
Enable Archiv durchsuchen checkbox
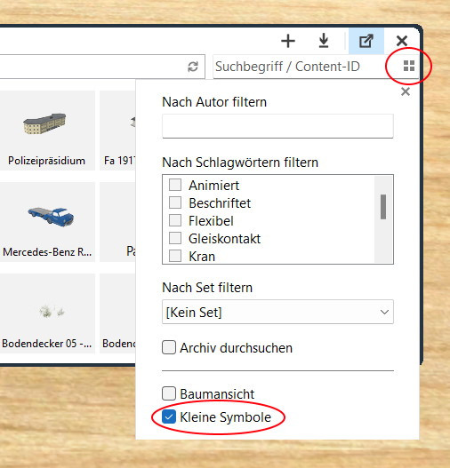(169, 348)
